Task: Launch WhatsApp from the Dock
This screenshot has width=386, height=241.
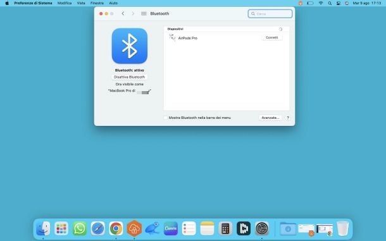Action: 80,228
